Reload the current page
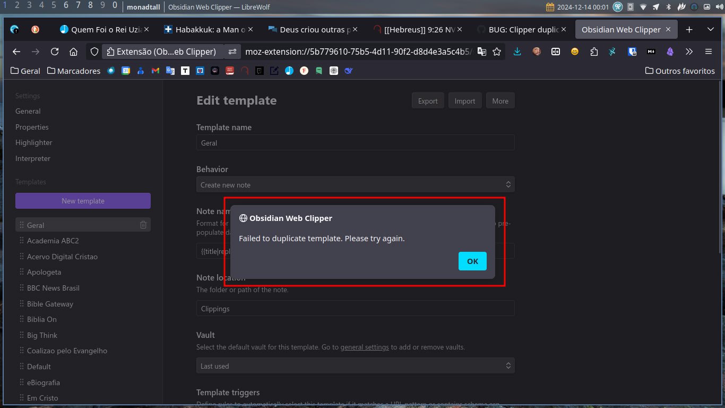The image size is (725, 408). 54,52
